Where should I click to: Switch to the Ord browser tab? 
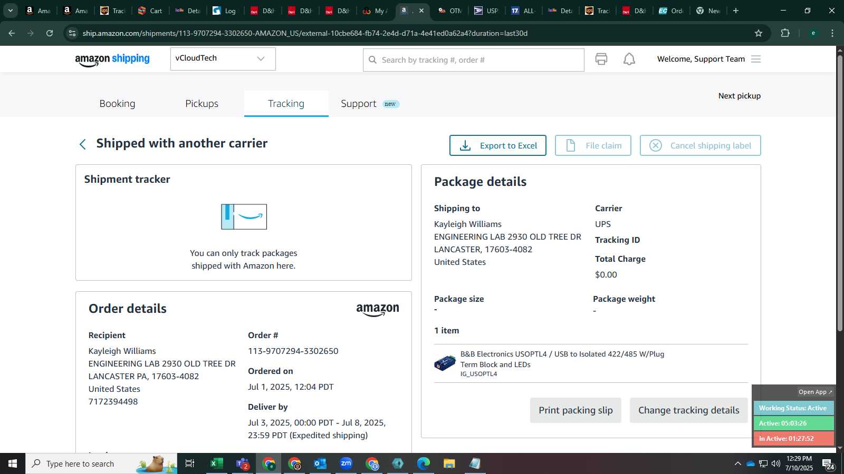coord(671,11)
